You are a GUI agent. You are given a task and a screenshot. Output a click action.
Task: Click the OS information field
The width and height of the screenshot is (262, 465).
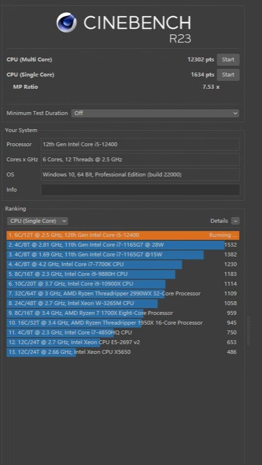(140, 174)
